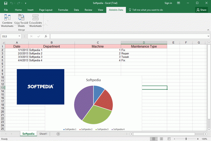Viewport: 211px width, 141px height.
Task: Click Sign in link
Action: [168, 3]
